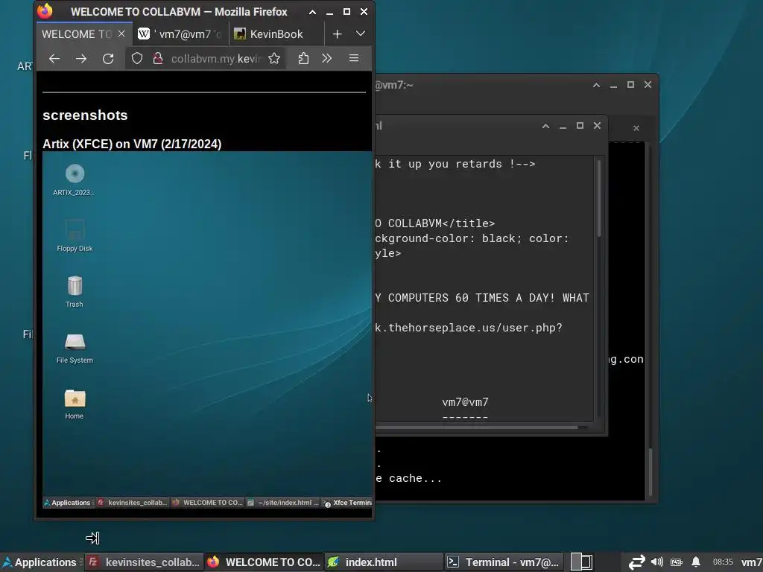Switch to WELCOME TO CO... taskbar window
The image size is (763, 572).
[x=263, y=562]
